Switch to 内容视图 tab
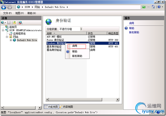The height and width of the screenshot is (116, 166). point(66,107)
